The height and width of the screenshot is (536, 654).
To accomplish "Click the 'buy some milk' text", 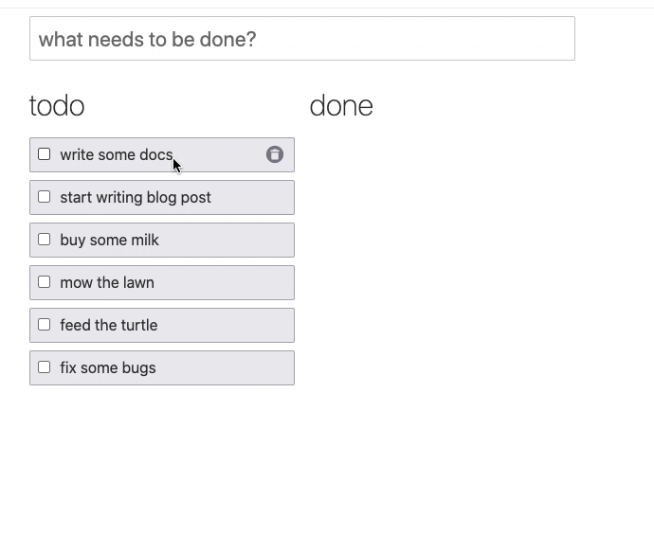I will click(x=109, y=241).
